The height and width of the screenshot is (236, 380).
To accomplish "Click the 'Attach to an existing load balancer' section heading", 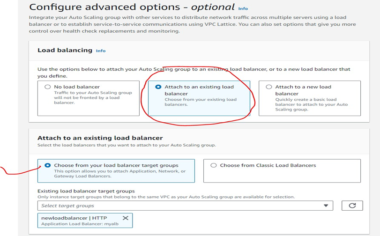I will tap(100, 138).
